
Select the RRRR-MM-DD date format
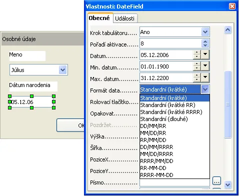[x=174, y=175]
